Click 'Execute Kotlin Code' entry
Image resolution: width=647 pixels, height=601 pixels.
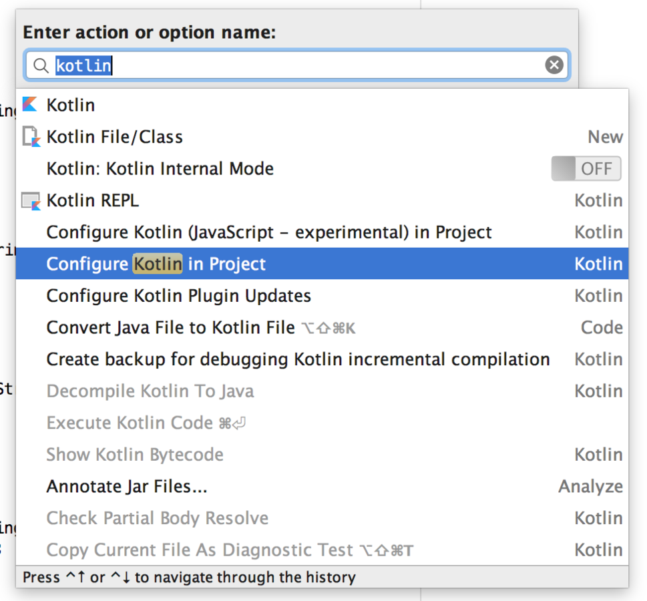[322, 423]
